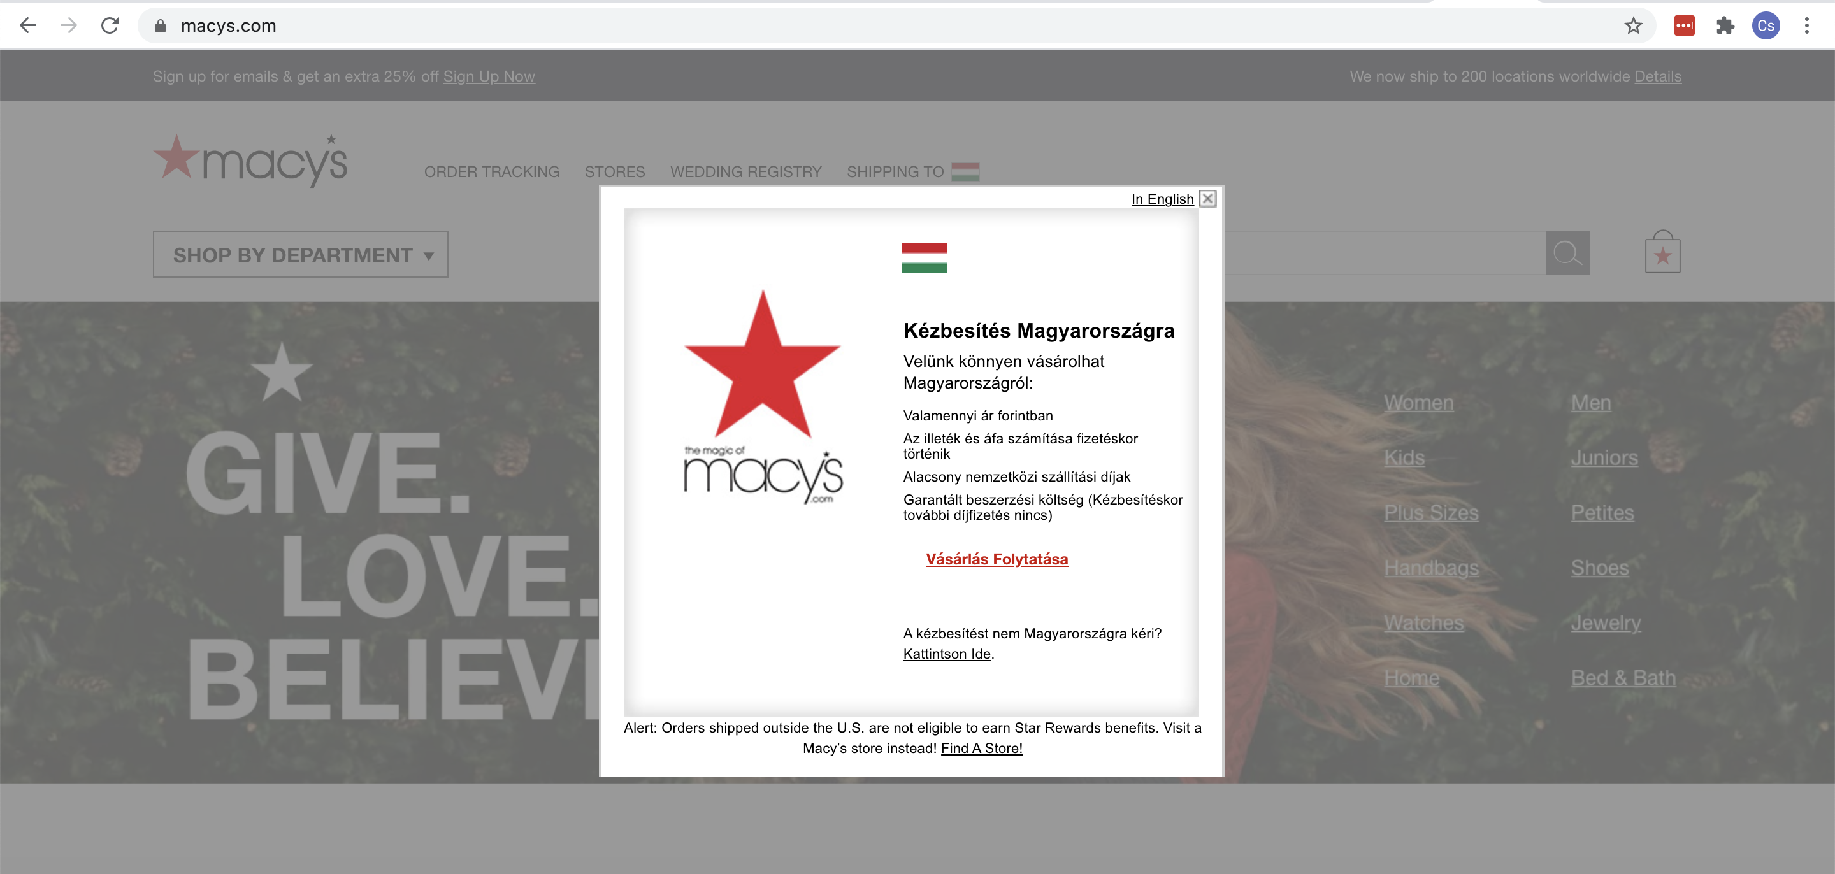Click the header Hungarian flag beside SHIPPING TO
This screenshot has height=874, width=1835.
coord(965,171)
